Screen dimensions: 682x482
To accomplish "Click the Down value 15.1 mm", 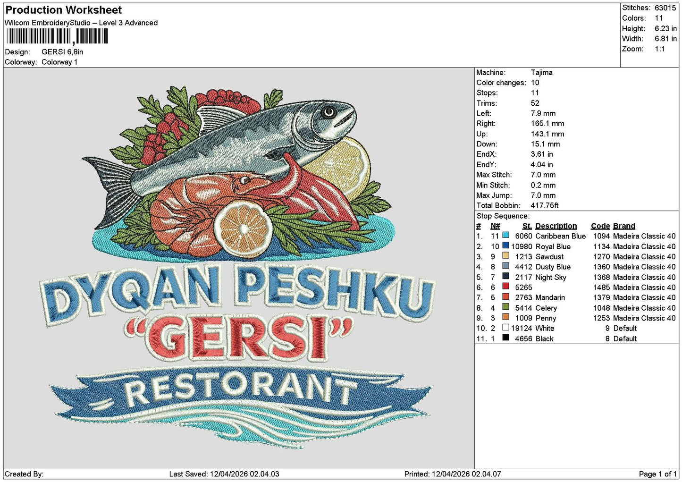I will tap(546, 144).
